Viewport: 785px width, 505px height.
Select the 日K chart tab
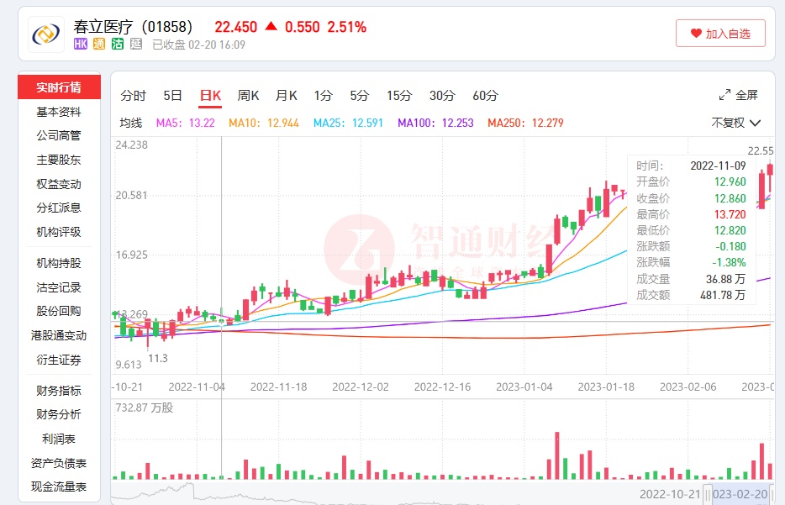tap(210, 96)
